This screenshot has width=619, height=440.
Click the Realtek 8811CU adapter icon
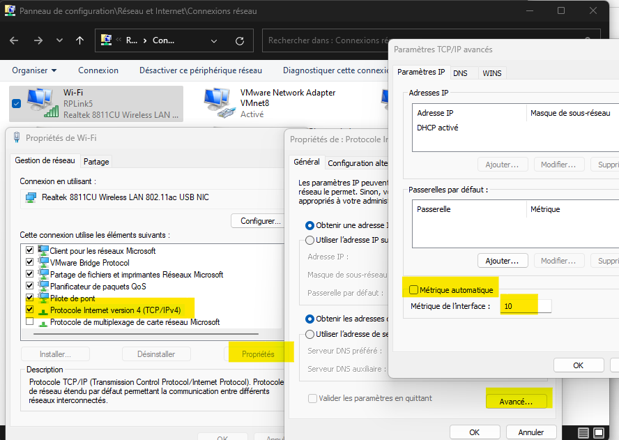[31, 197]
